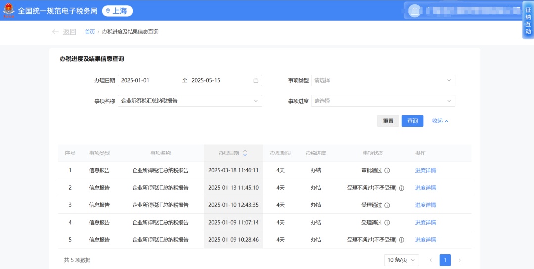Go to 首页 breadcrumb link
Viewport: 534px width, 269px height.
click(x=89, y=32)
